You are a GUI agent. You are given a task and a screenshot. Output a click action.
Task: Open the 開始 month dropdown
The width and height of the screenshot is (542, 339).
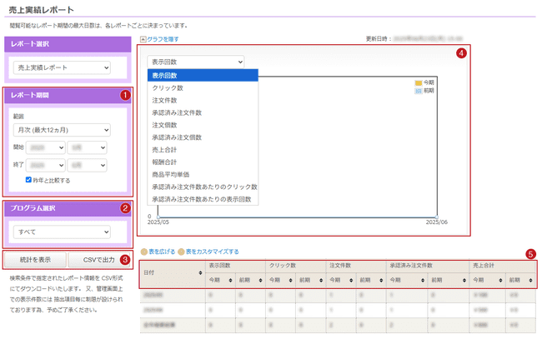(87, 147)
